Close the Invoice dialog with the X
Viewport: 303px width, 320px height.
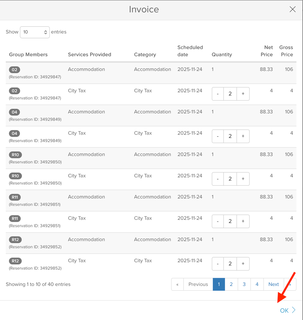click(293, 9)
